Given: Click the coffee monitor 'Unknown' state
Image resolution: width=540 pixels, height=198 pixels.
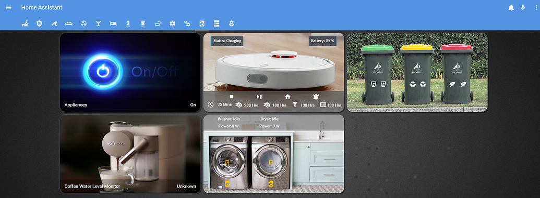Looking at the screenshot, I should [x=186, y=187].
